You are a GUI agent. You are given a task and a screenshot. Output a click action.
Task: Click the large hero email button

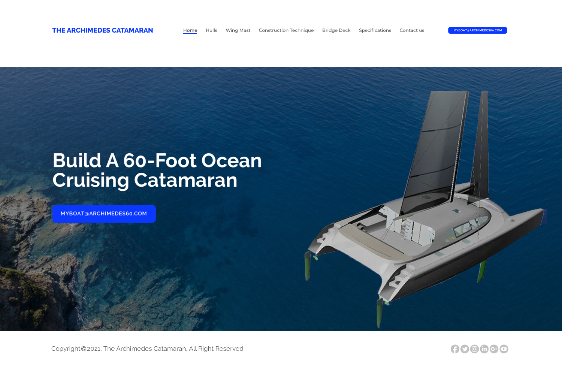(x=104, y=214)
